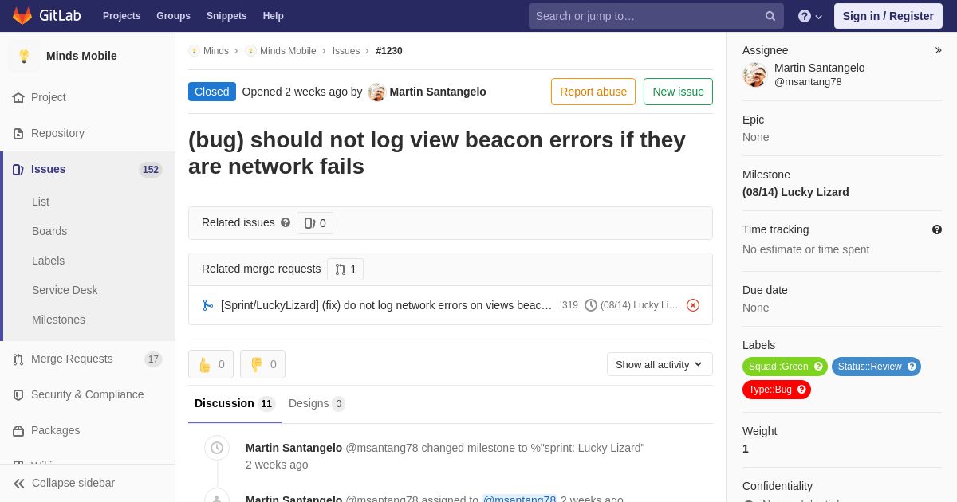Click the milestone clock icon in the activity timeline
The image size is (957, 502).
click(x=217, y=448)
